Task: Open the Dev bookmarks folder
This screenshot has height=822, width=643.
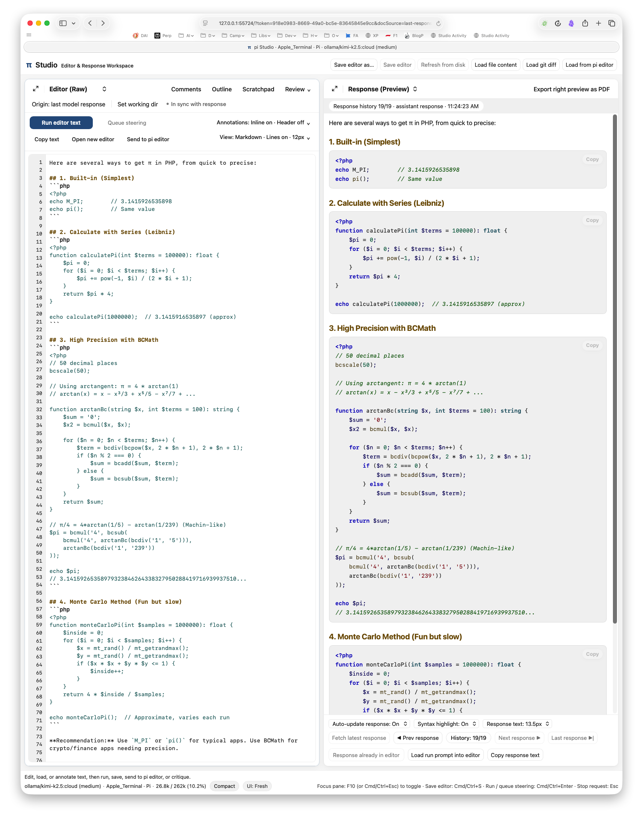Action: click(286, 36)
